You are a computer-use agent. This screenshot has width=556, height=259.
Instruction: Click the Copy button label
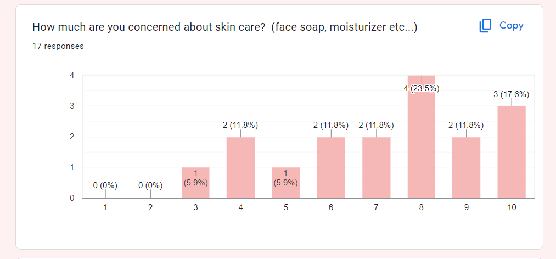511,26
